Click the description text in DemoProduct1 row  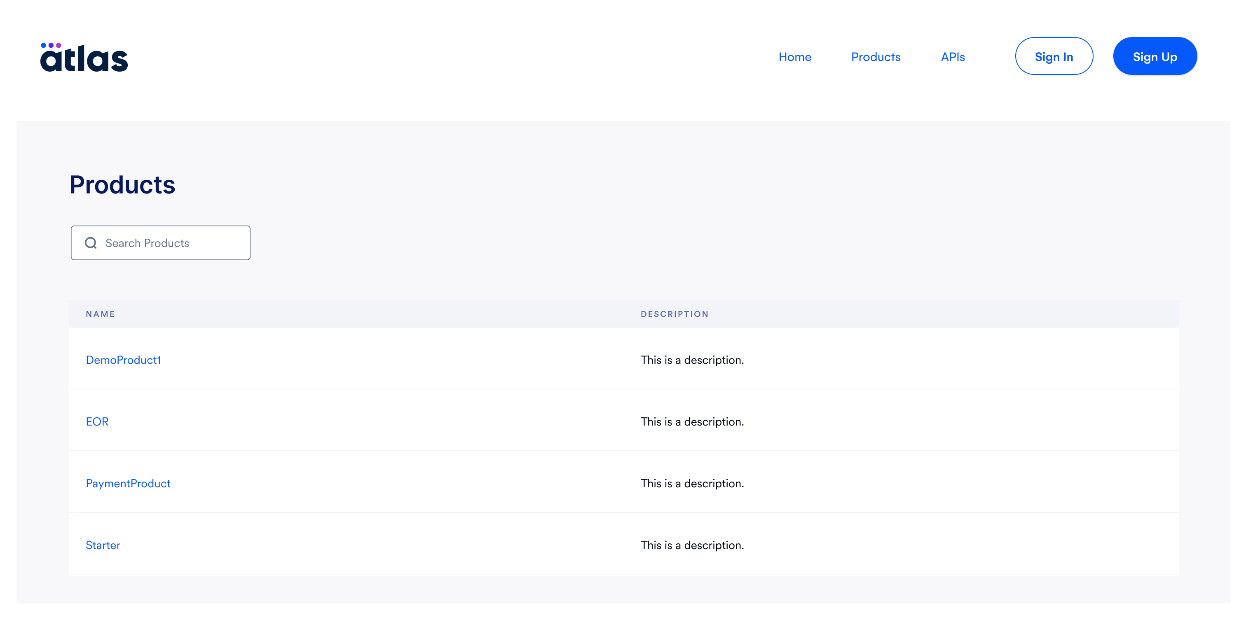click(x=692, y=360)
